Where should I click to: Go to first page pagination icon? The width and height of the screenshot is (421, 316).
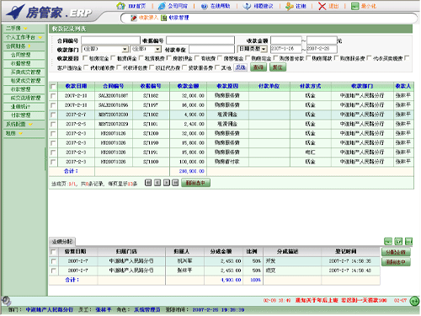click(148, 183)
